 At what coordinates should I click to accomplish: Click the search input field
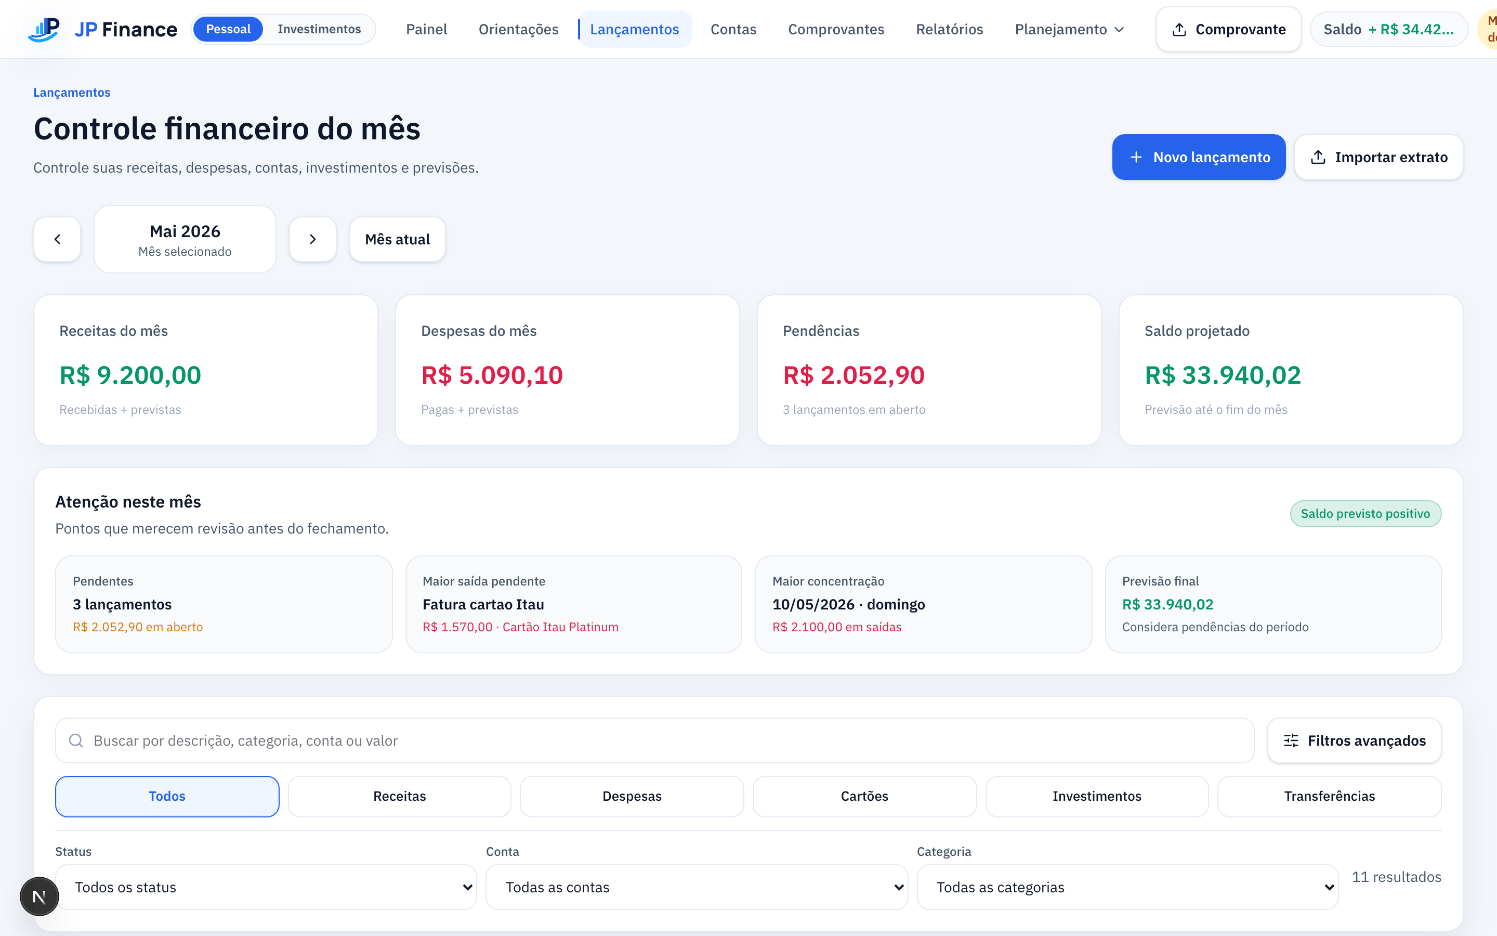click(x=654, y=740)
